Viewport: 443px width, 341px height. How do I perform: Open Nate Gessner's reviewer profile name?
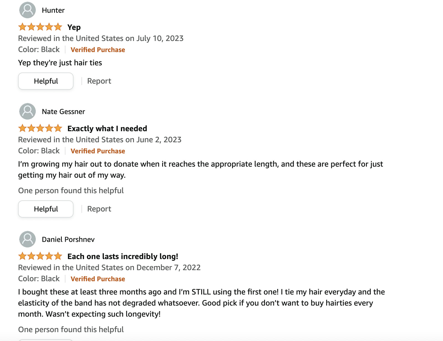pyautogui.click(x=63, y=112)
